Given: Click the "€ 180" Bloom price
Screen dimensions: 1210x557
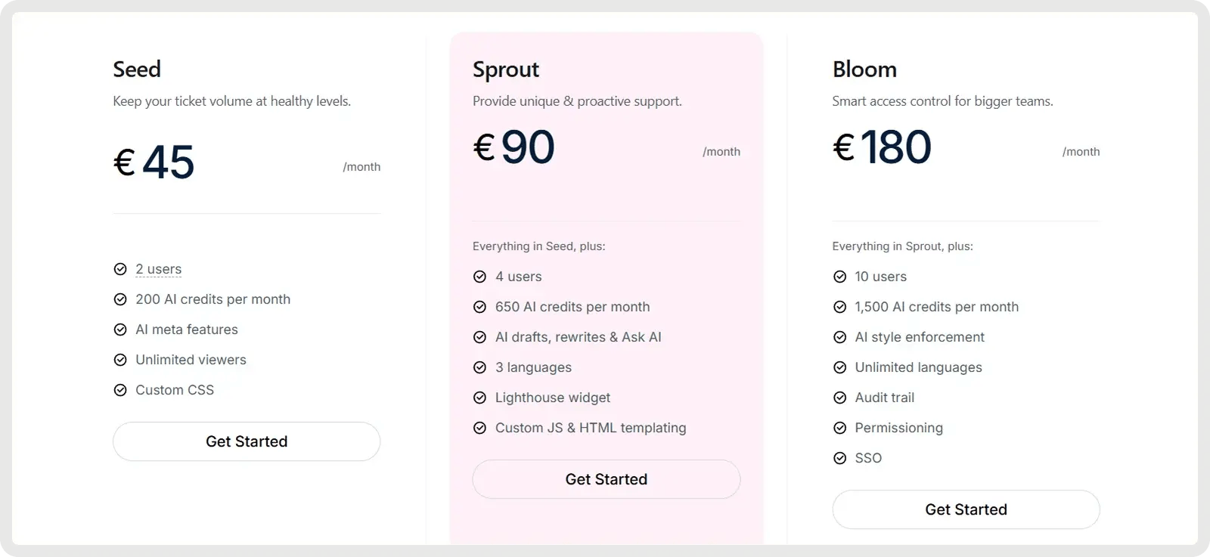Looking at the screenshot, I should coord(882,147).
